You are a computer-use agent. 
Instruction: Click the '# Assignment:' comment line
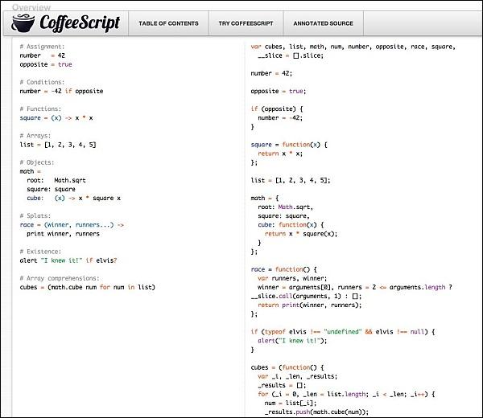42,47
